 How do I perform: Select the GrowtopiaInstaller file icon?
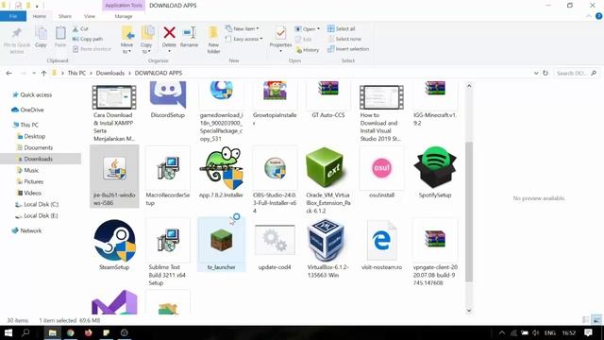[275, 92]
